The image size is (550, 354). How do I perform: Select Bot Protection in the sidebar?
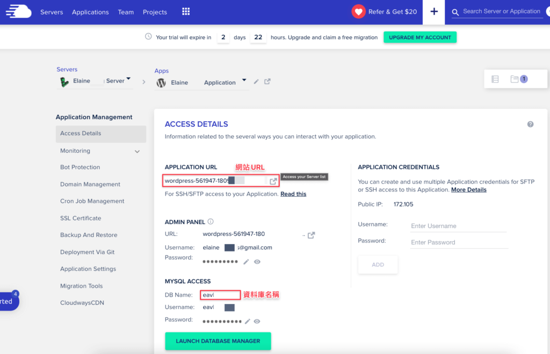tap(80, 167)
